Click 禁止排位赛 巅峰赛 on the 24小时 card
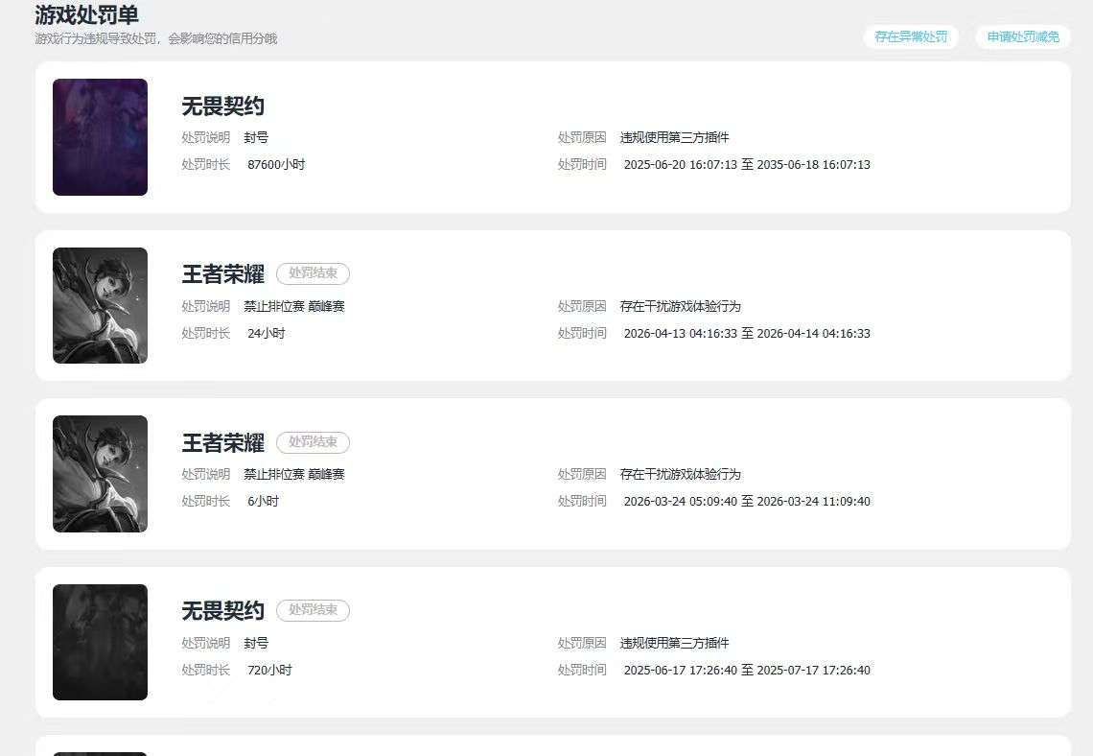Screen dimensions: 1093x756 point(294,306)
